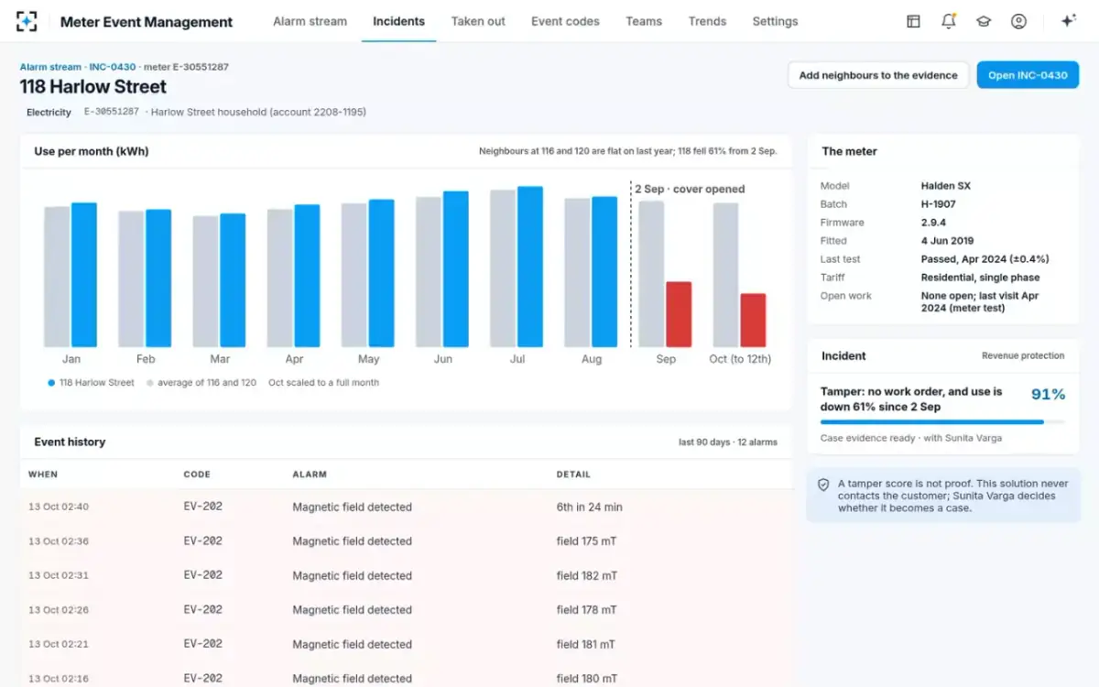
Task: Click the Meter Event Management logo icon
Action: [x=27, y=21]
